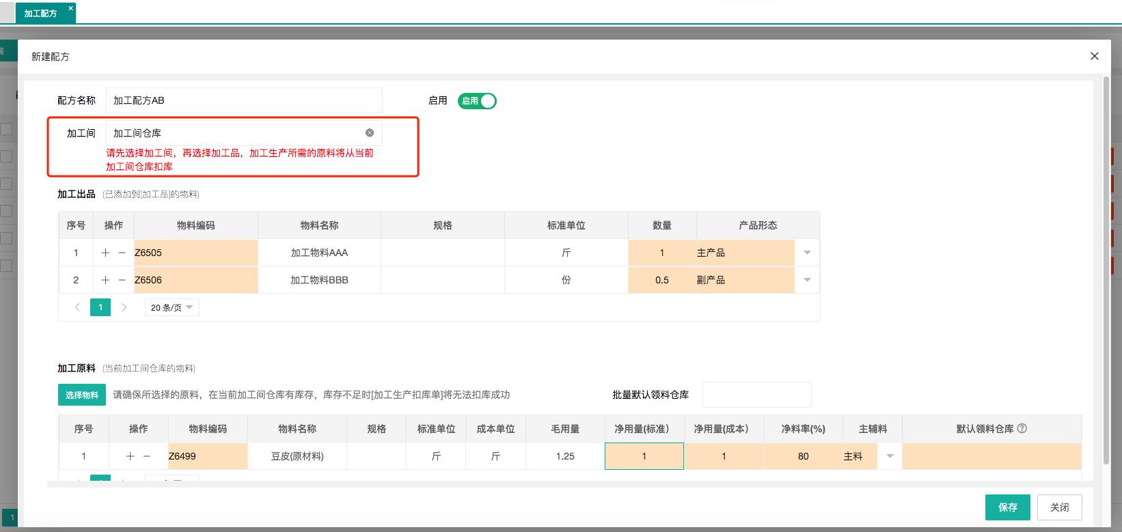Screen dimensions: 1122x532
Task: Click the 保存 button
Action: coord(1008,507)
